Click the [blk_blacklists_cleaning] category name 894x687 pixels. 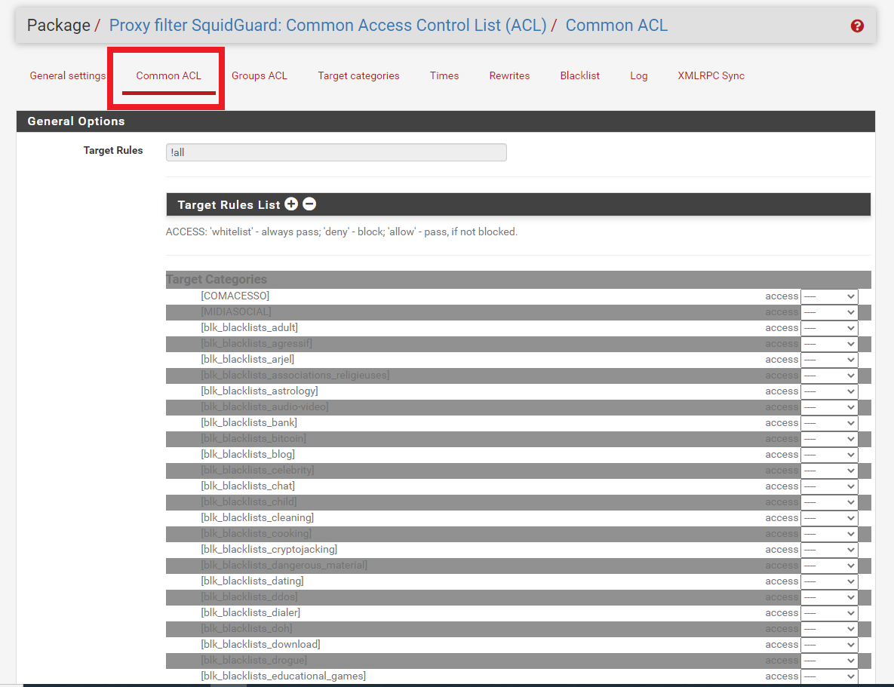[x=257, y=517]
